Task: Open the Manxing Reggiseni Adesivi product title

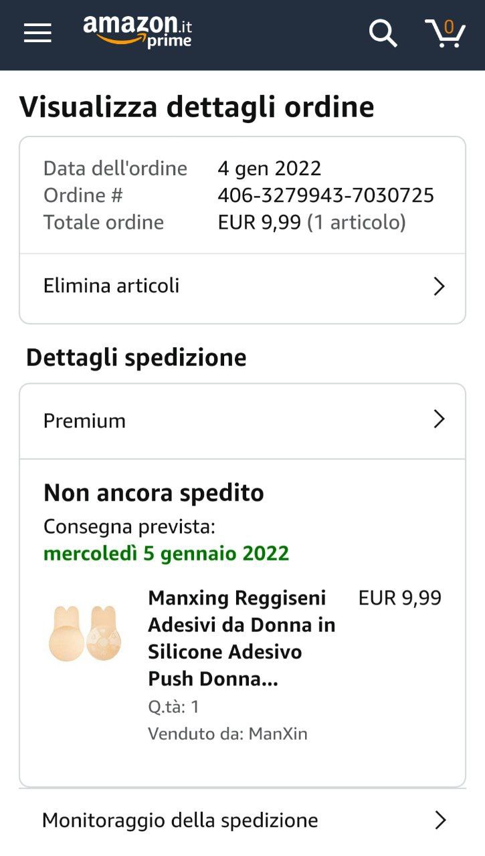Action: (241, 638)
